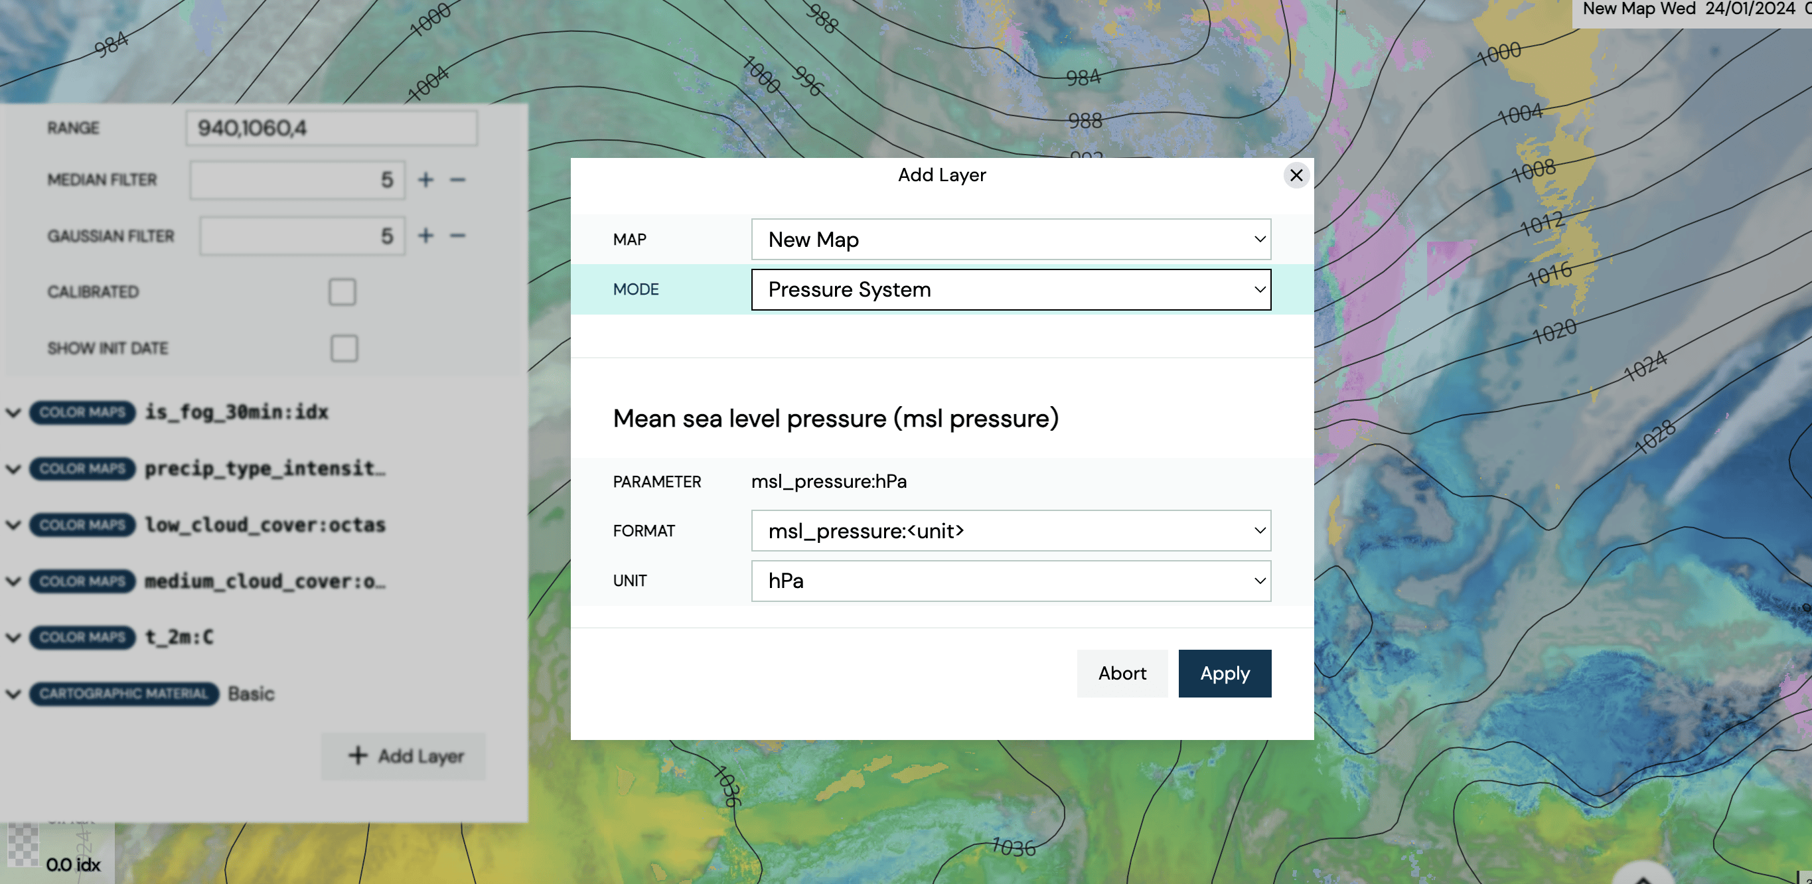Image resolution: width=1812 pixels, height=884 pixels.
Task: Click the Gaussian Filter value field
Action: coord(302,236)
